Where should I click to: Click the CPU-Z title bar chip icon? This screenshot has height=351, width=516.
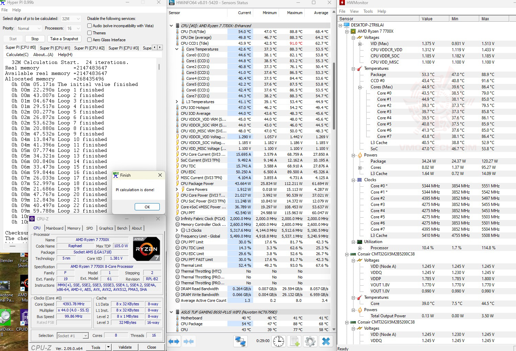[x=32, y=219]
